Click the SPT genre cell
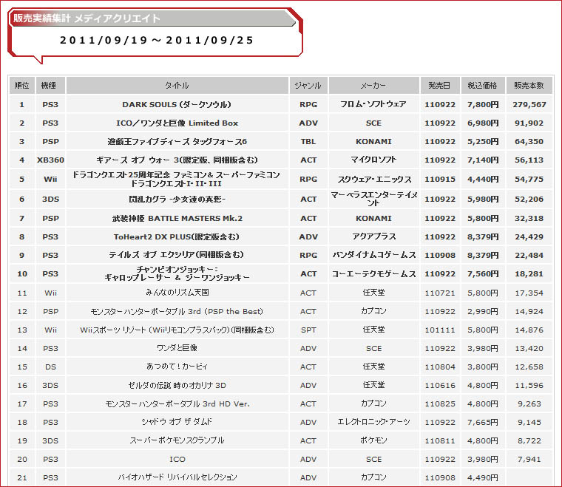This screenshot has width=562, height=487. click(x=308, y=330)
